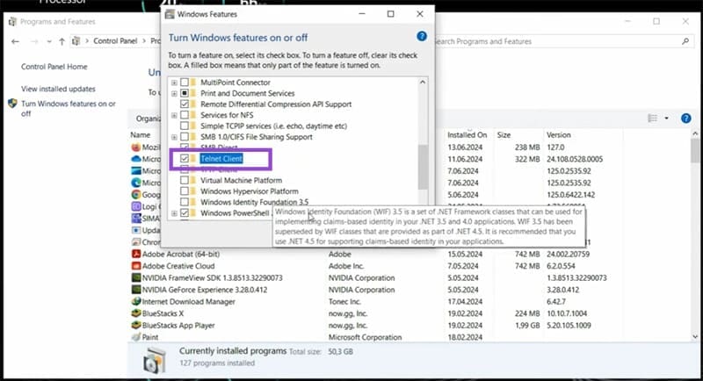
Task: Click the NVIDIA GeForce Experience icon
Action: pos(136,288)
